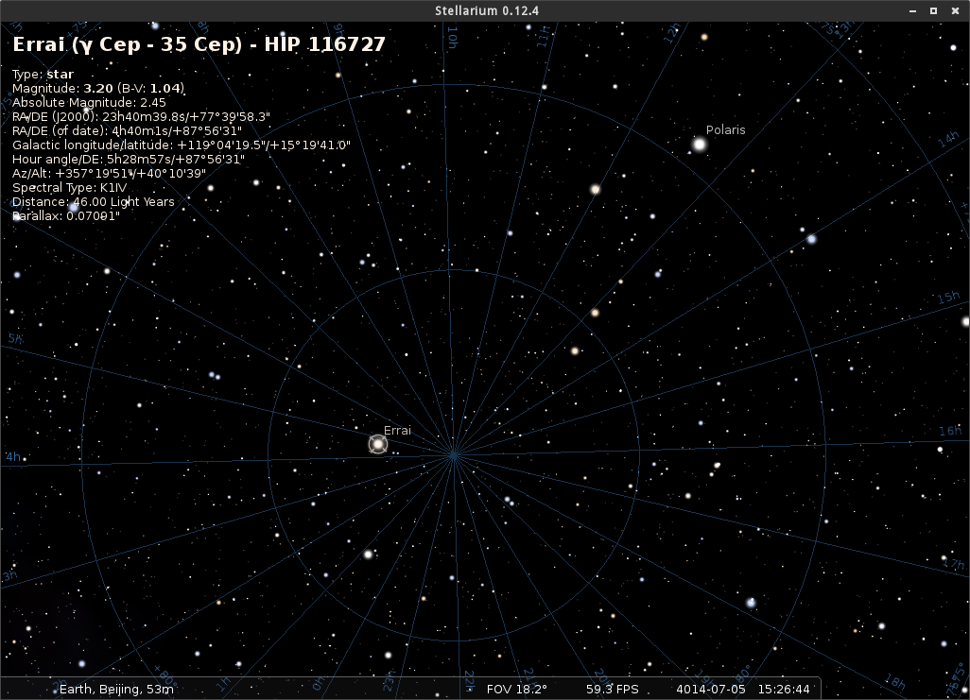The width and height of the screenshot is (970, 700).
Task: Click the 'Polaris' name label
Action: tap(726, 129)
